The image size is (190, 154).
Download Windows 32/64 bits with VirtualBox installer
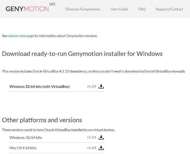tap(101, 86)
